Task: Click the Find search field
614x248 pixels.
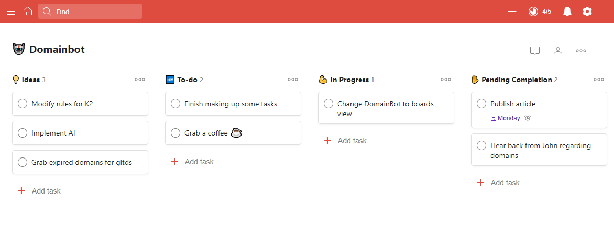Action: point(90,12)
